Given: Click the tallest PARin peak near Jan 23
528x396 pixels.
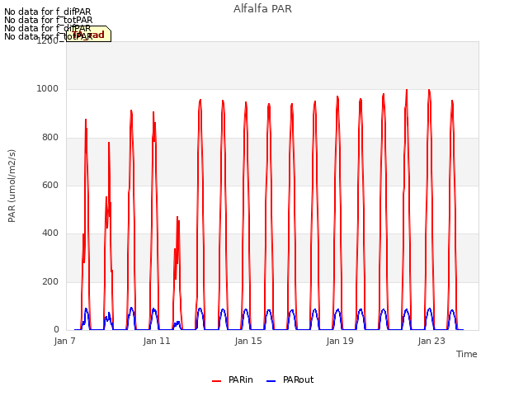Looking at the screenshot, I should (x=429, y=90).
